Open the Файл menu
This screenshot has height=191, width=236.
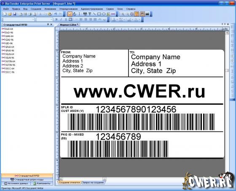[6, 9]
